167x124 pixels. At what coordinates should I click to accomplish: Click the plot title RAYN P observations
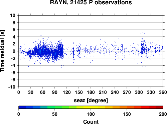click(91, 2)
